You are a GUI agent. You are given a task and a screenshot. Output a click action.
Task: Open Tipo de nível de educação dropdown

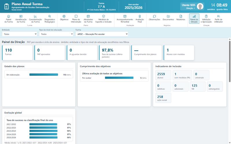[x=56, y=34]
